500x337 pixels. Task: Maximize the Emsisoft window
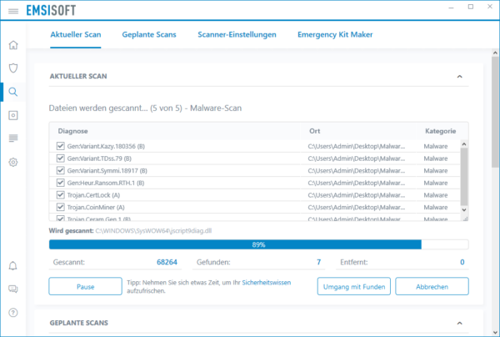click(471, 7)
